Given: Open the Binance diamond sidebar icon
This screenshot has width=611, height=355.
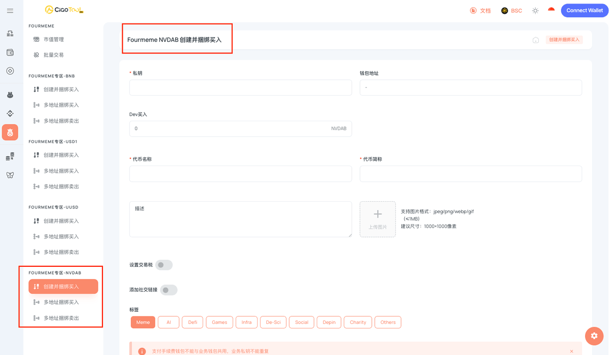Looking at the screenshot, I should click(x=10, y=114).
